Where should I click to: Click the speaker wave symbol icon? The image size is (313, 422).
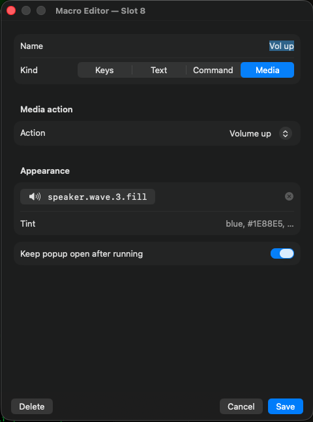[x=35, y=197]
